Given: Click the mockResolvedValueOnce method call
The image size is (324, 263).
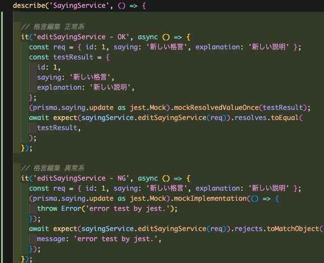Looking at the screenshot, I should pyautogui.click(x=216, y=108).
